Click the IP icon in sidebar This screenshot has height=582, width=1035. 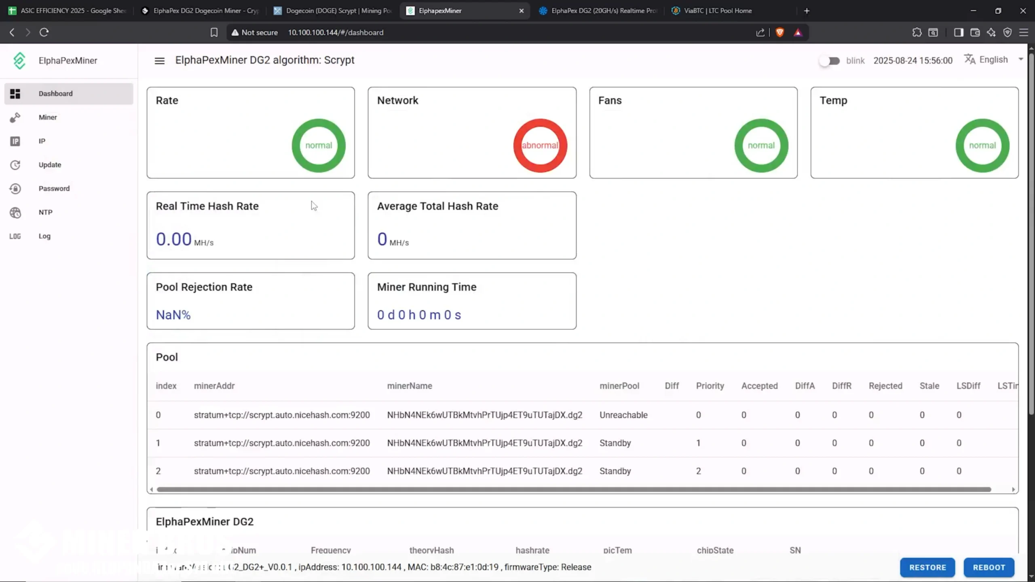[x=15, y=141]
